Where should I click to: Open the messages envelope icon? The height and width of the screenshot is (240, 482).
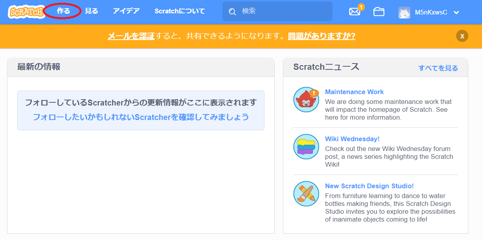(355, 12)
